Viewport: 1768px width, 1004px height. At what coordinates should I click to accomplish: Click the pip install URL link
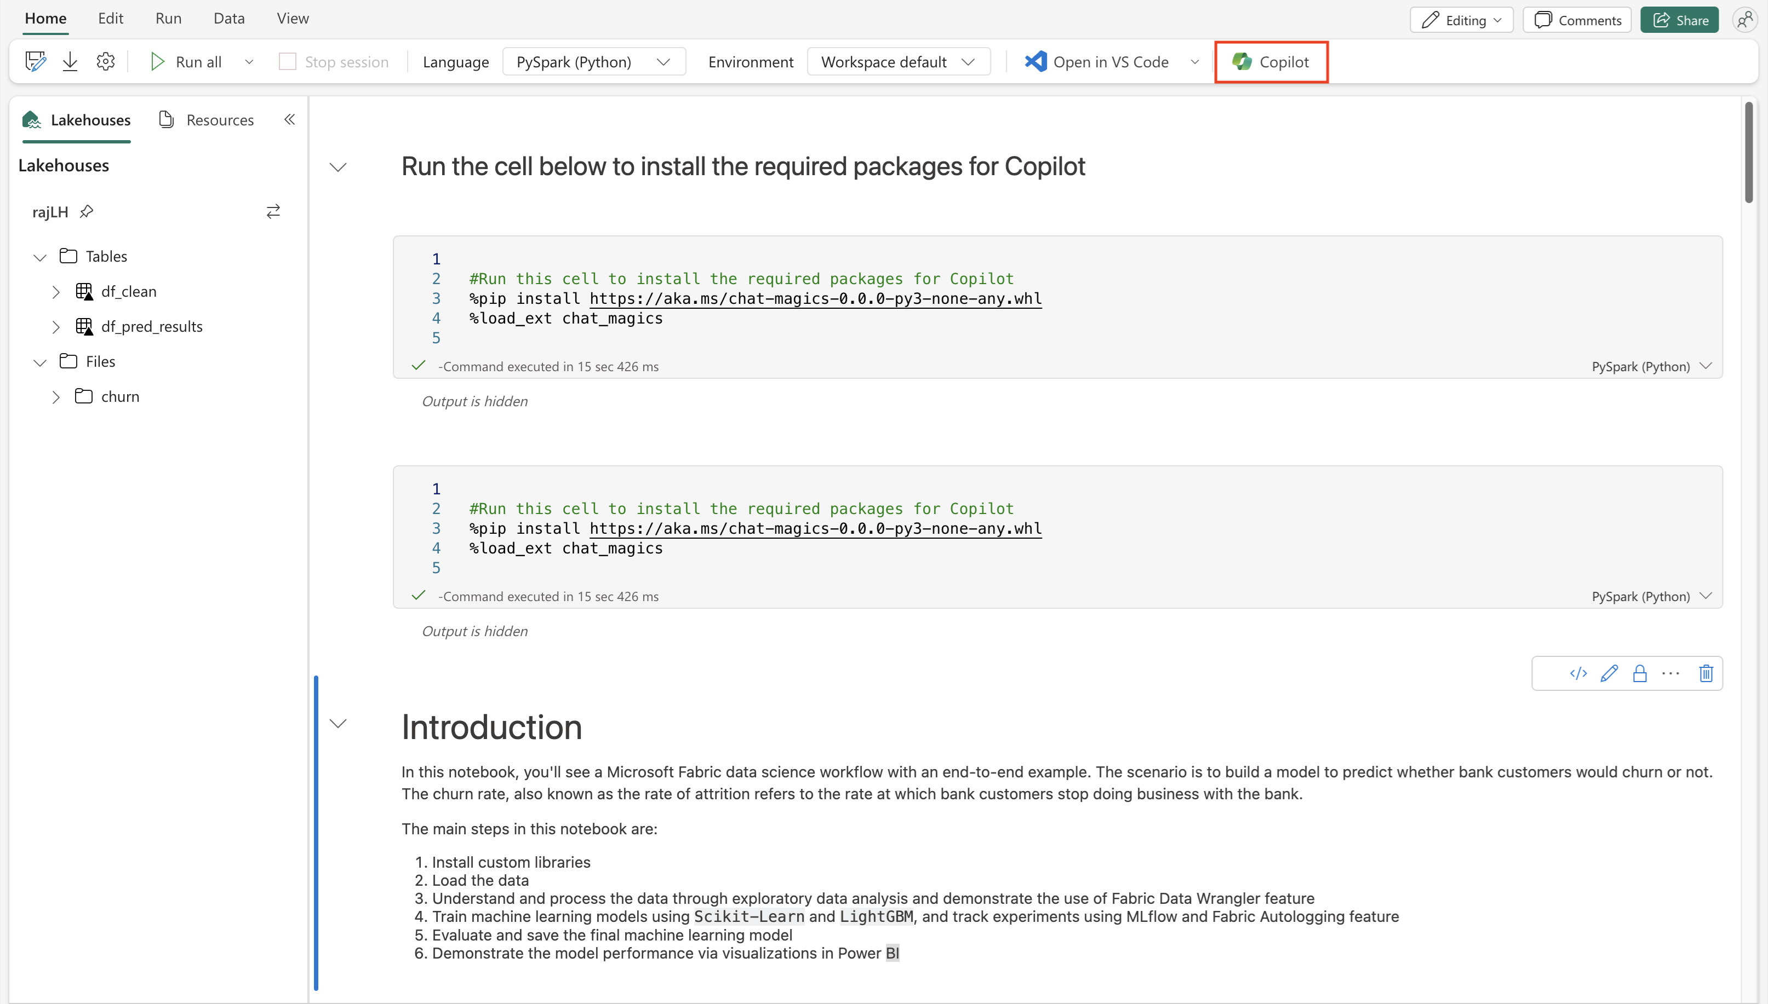pyautogui.click(x=815, y=299)
